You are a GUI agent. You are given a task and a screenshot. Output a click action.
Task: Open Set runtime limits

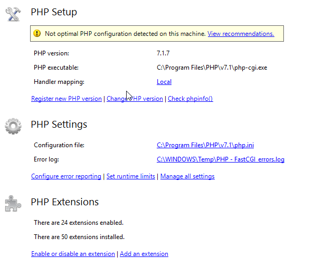pyautogui.click(x=131, y=176)
